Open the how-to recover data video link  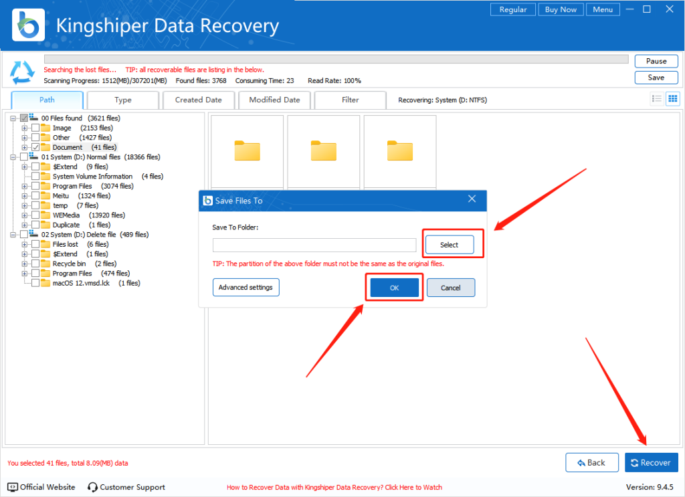[334, 488]
